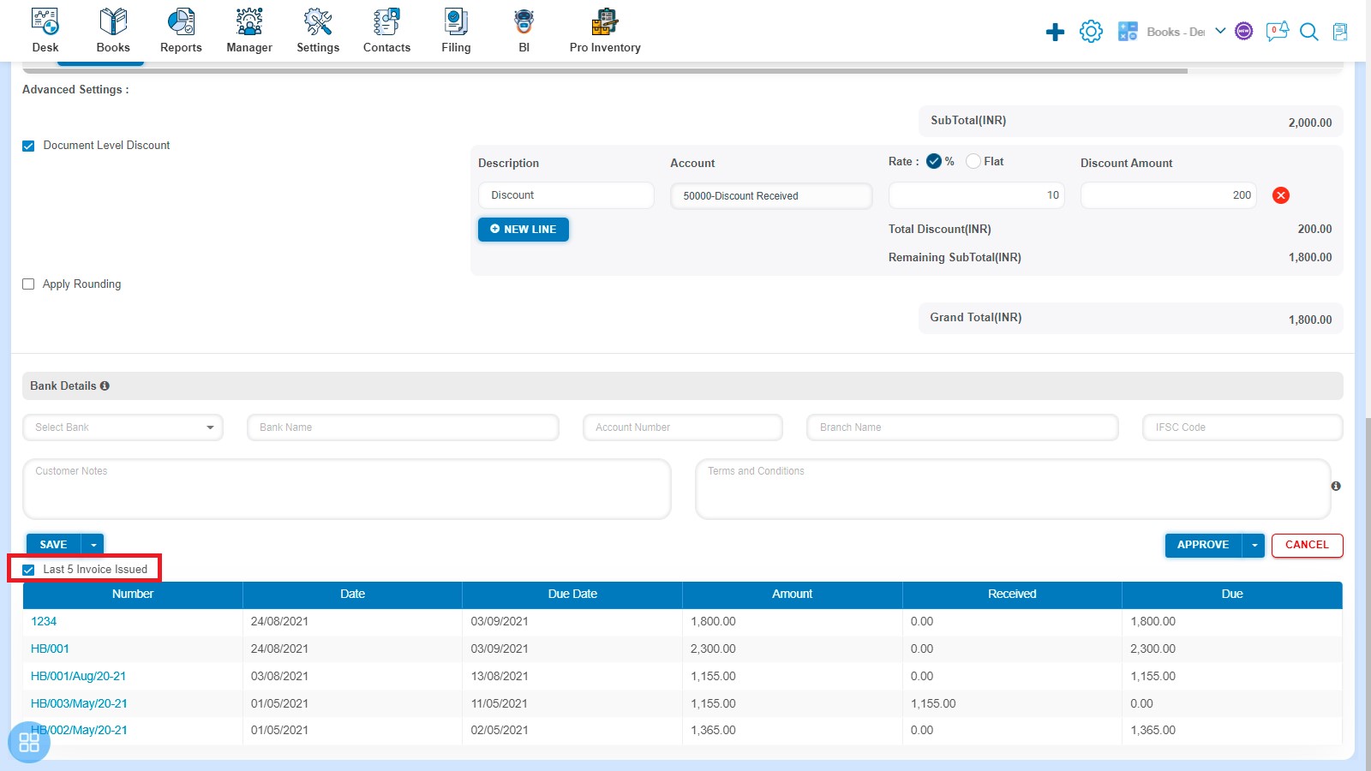Select percentage rate radio option
The height and width of the screenshot is (771, 1371).
click(934, 161)
